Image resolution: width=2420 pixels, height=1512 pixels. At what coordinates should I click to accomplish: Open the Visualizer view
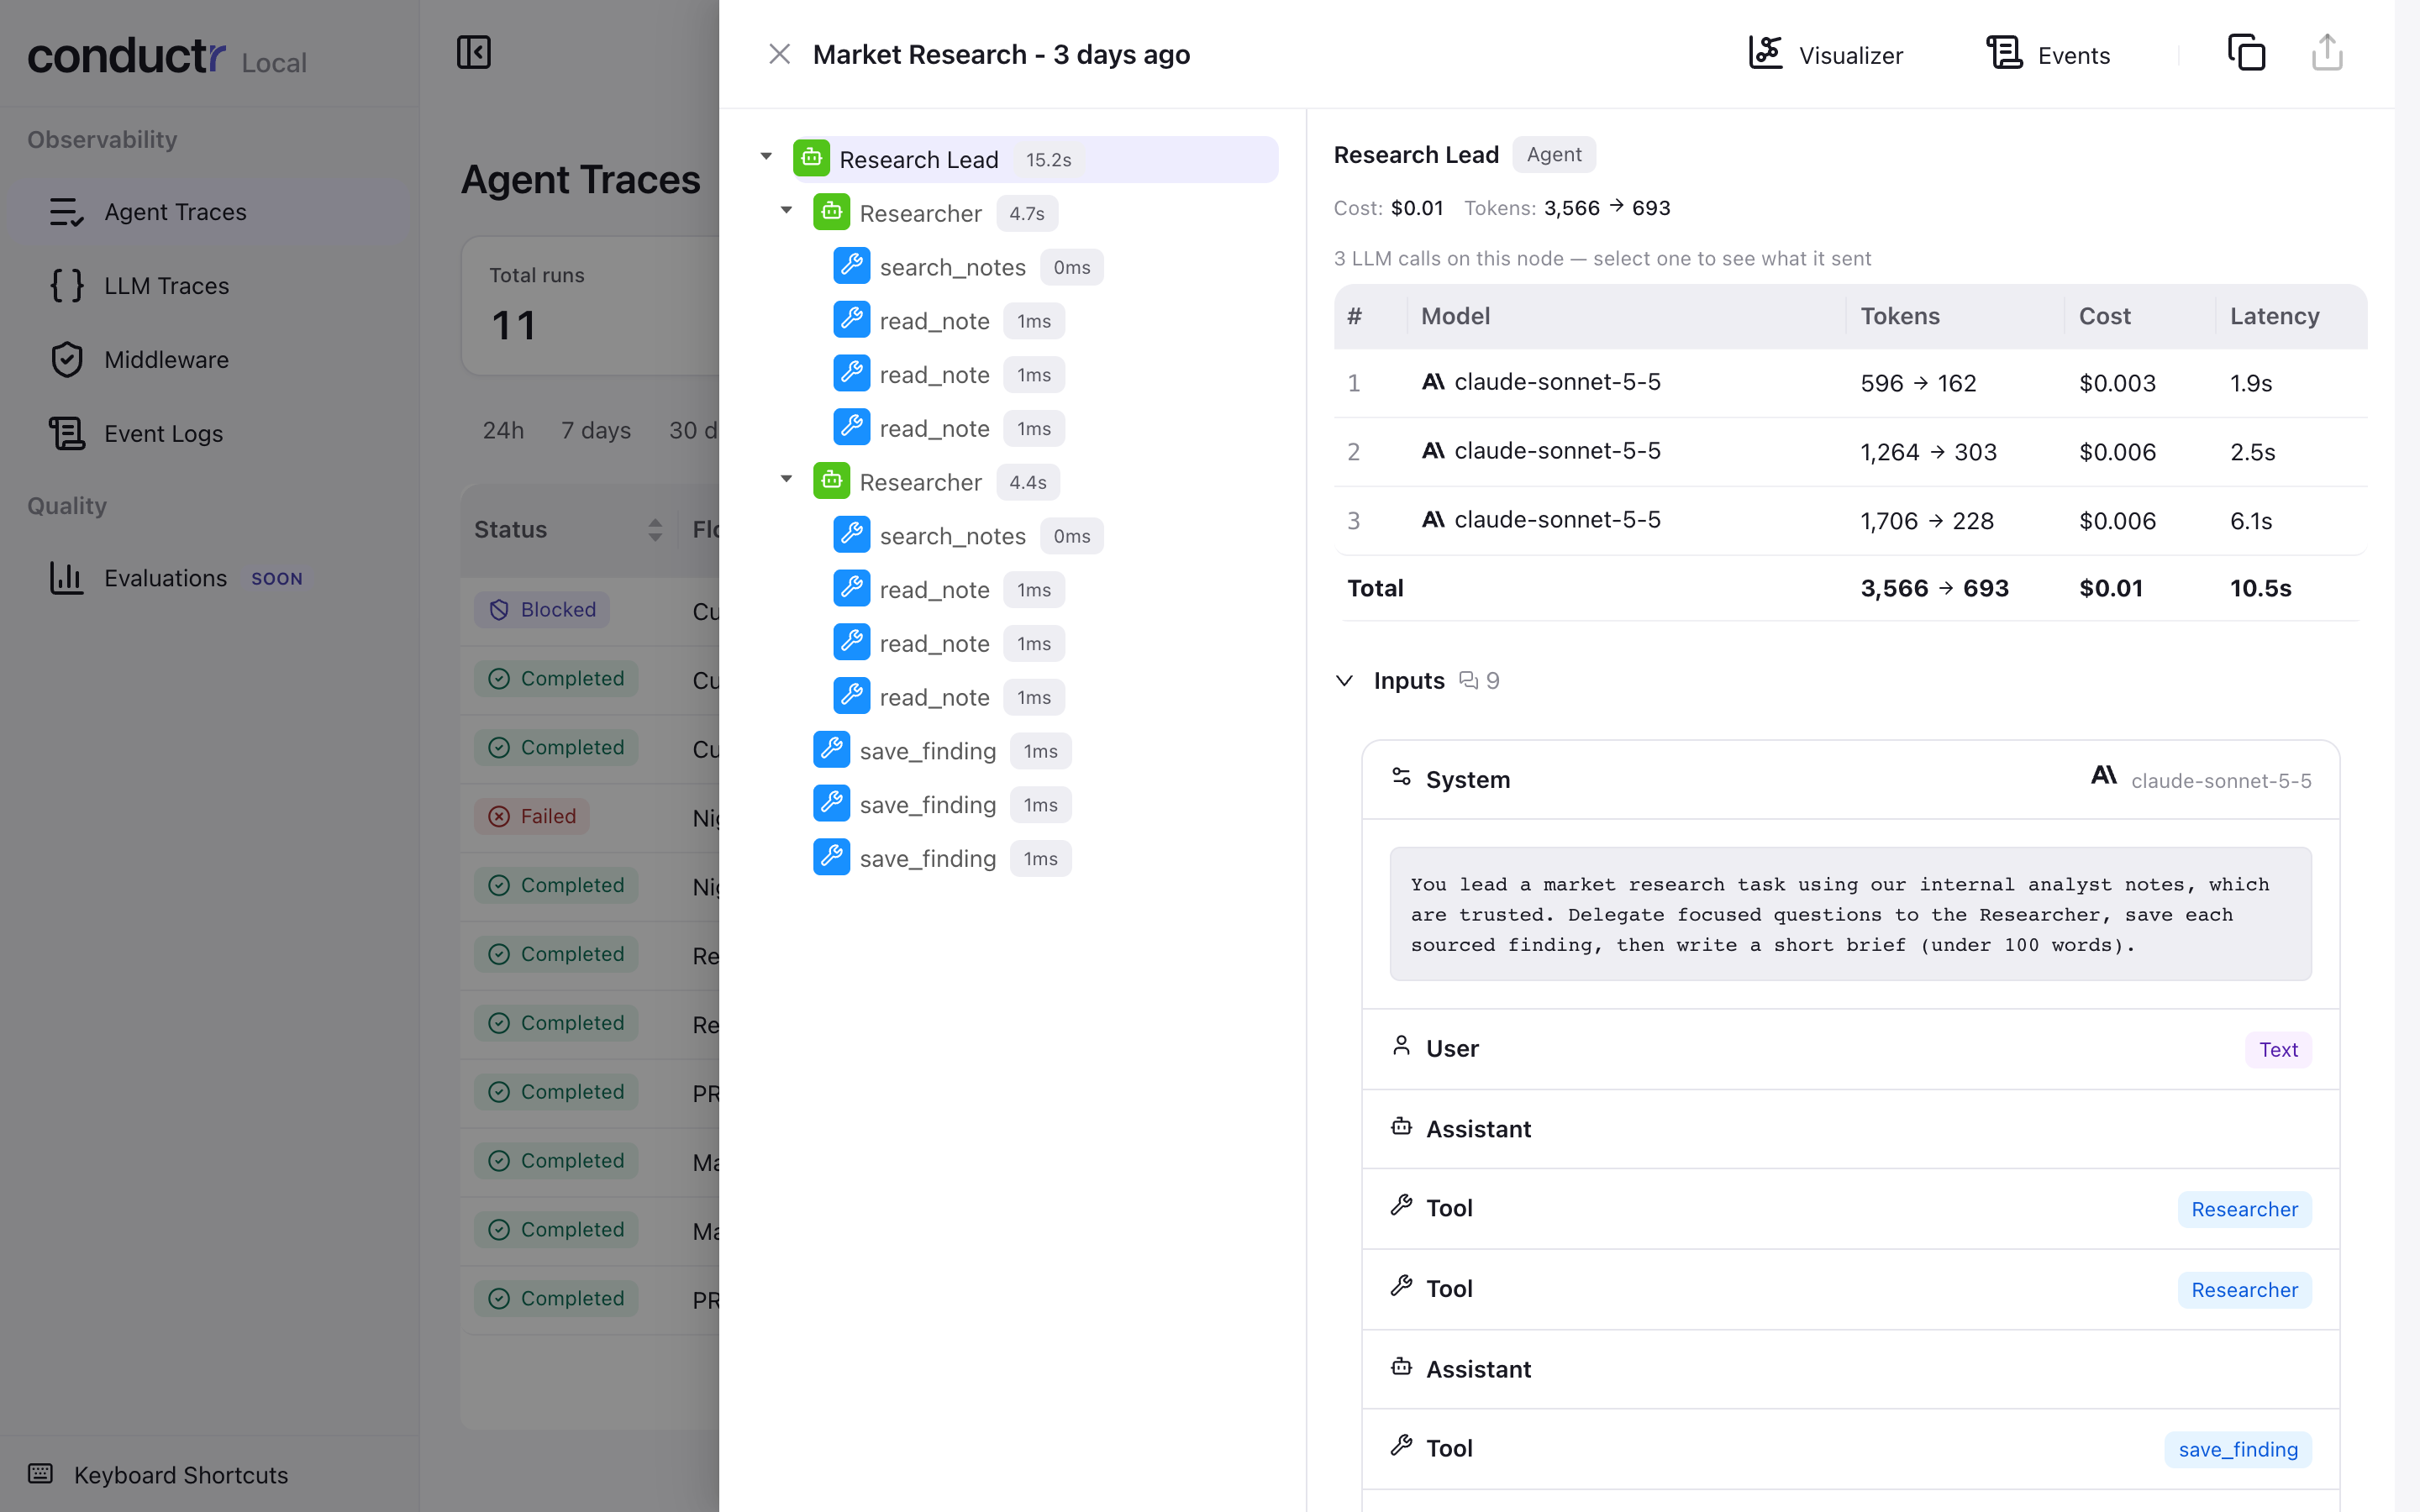point(1825,54)
